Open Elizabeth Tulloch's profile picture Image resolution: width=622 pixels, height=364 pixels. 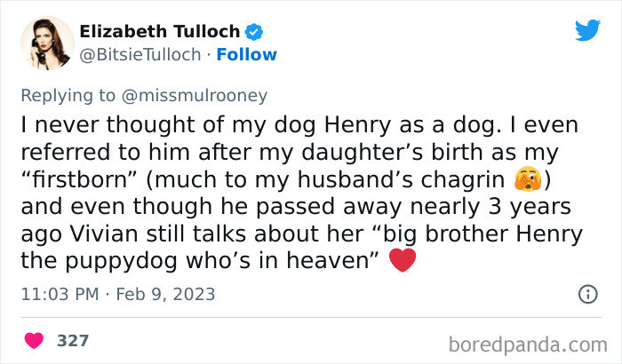(x=46, y=44)
